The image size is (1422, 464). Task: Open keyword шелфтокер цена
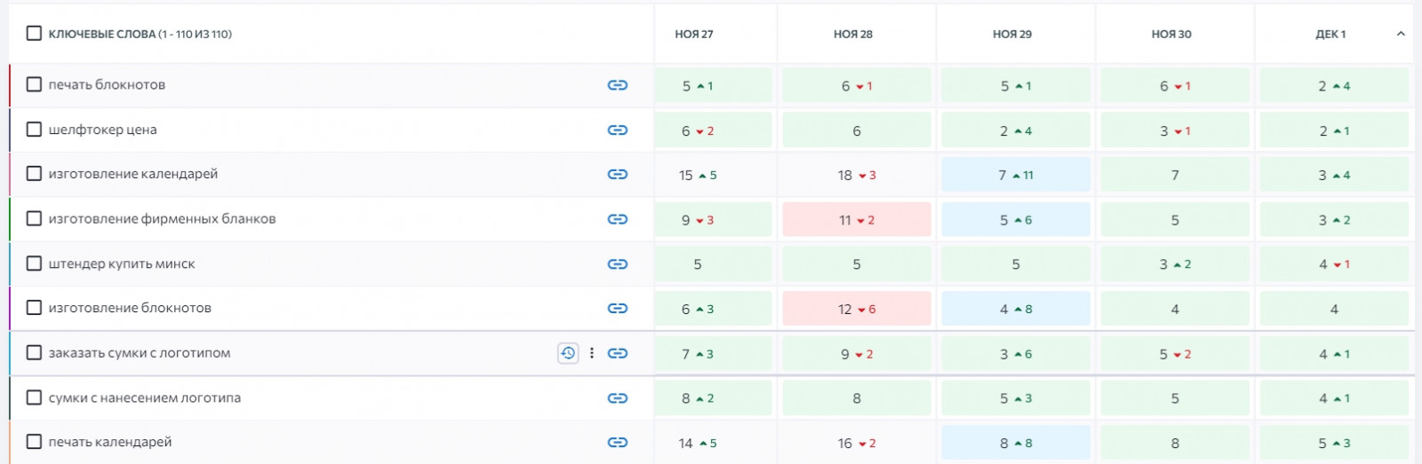102,130
